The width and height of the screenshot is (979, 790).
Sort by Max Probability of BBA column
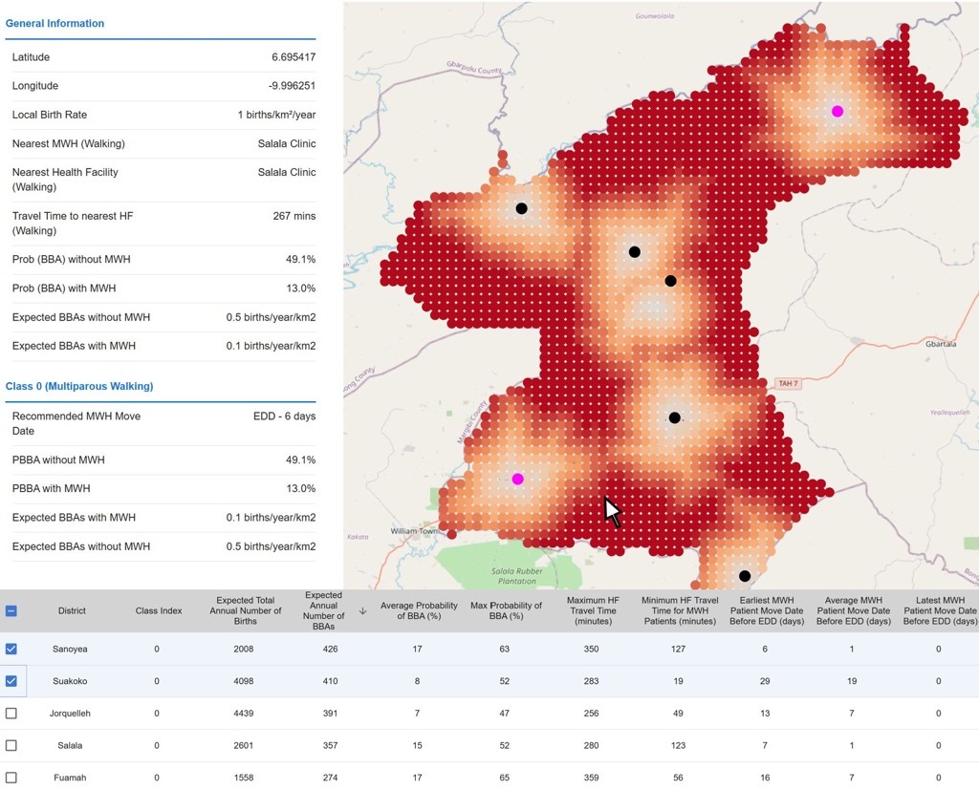(x=506, y=611)
